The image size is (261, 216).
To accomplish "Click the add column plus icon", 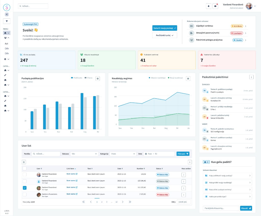I will coord(190,162).
